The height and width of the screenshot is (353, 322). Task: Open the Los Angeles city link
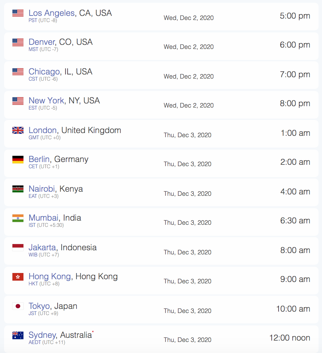coord(52,13)
